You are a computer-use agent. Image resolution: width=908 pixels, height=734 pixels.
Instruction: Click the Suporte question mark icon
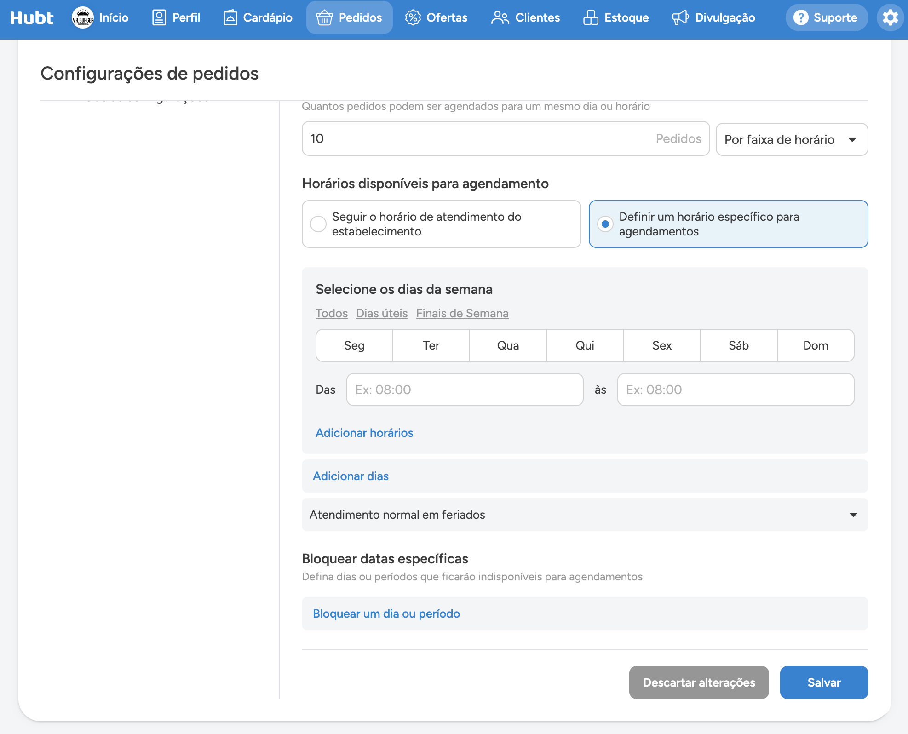point(801,17)
